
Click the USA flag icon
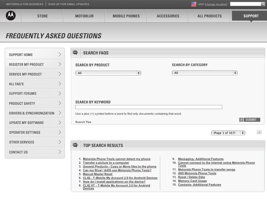tap(194, 4)
